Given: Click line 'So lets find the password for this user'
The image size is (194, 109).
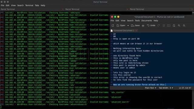Looking at the screenshot, I should coord(135,80).
